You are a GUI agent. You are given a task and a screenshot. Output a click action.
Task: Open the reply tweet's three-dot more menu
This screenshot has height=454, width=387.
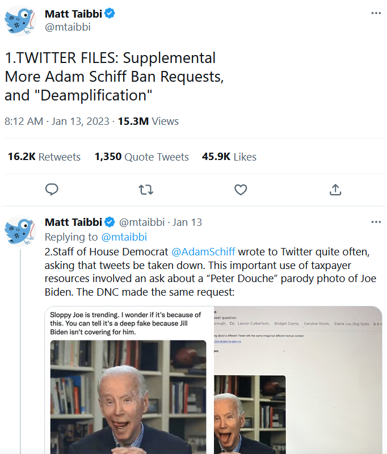376,222
